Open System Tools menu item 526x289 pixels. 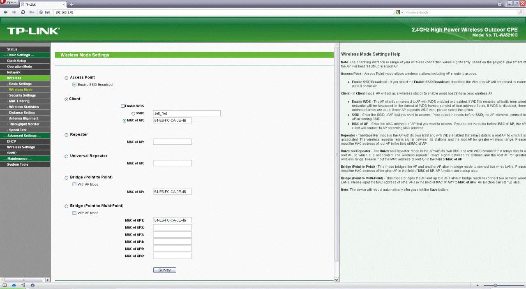(x=25, y=164)
